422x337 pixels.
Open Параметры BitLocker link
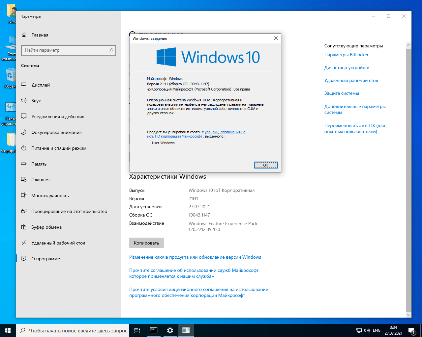click(x=346, y=55)
